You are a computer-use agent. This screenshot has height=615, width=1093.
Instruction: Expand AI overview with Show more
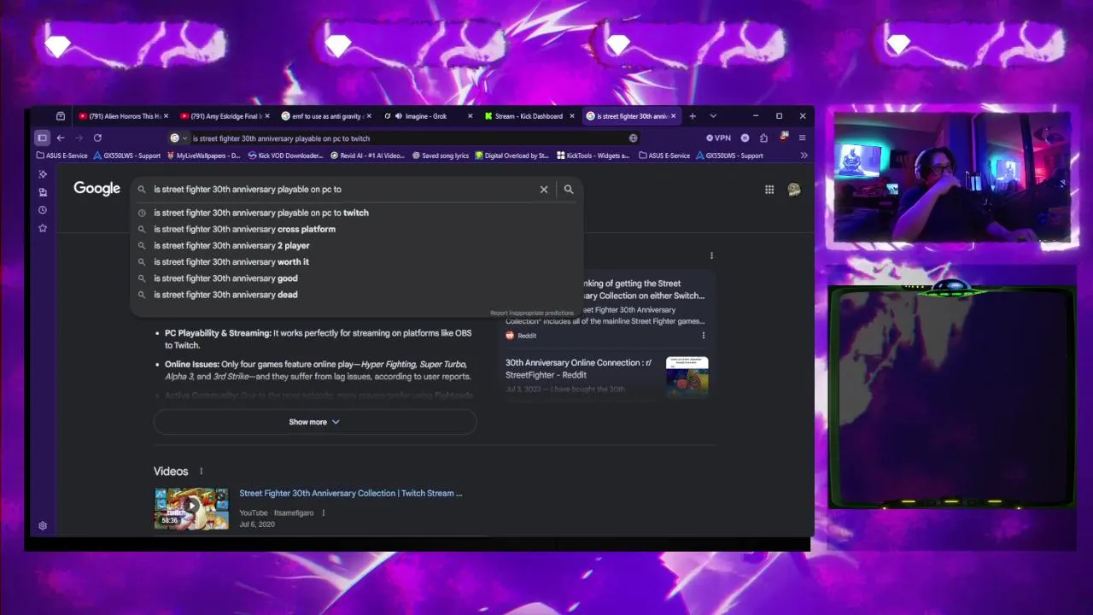pyautogui.click(x=314, y=422)
